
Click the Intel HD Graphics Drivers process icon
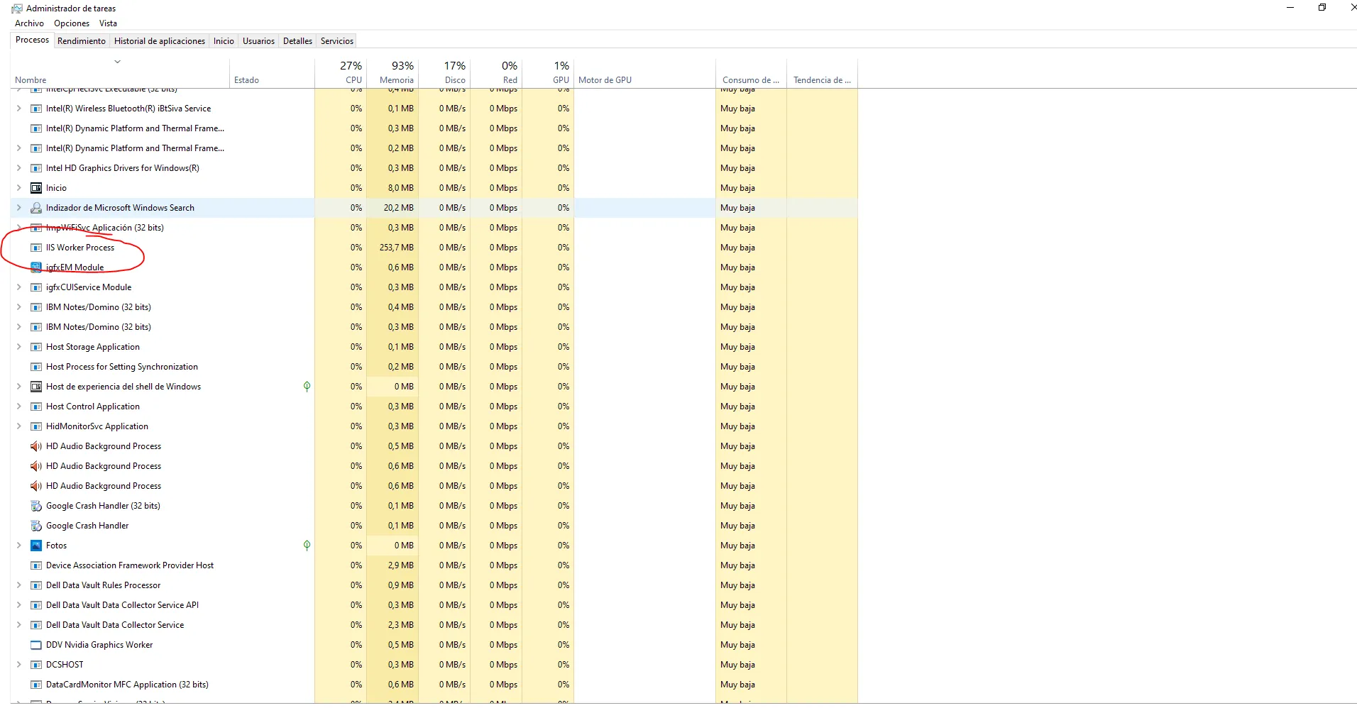pos(36,168)
